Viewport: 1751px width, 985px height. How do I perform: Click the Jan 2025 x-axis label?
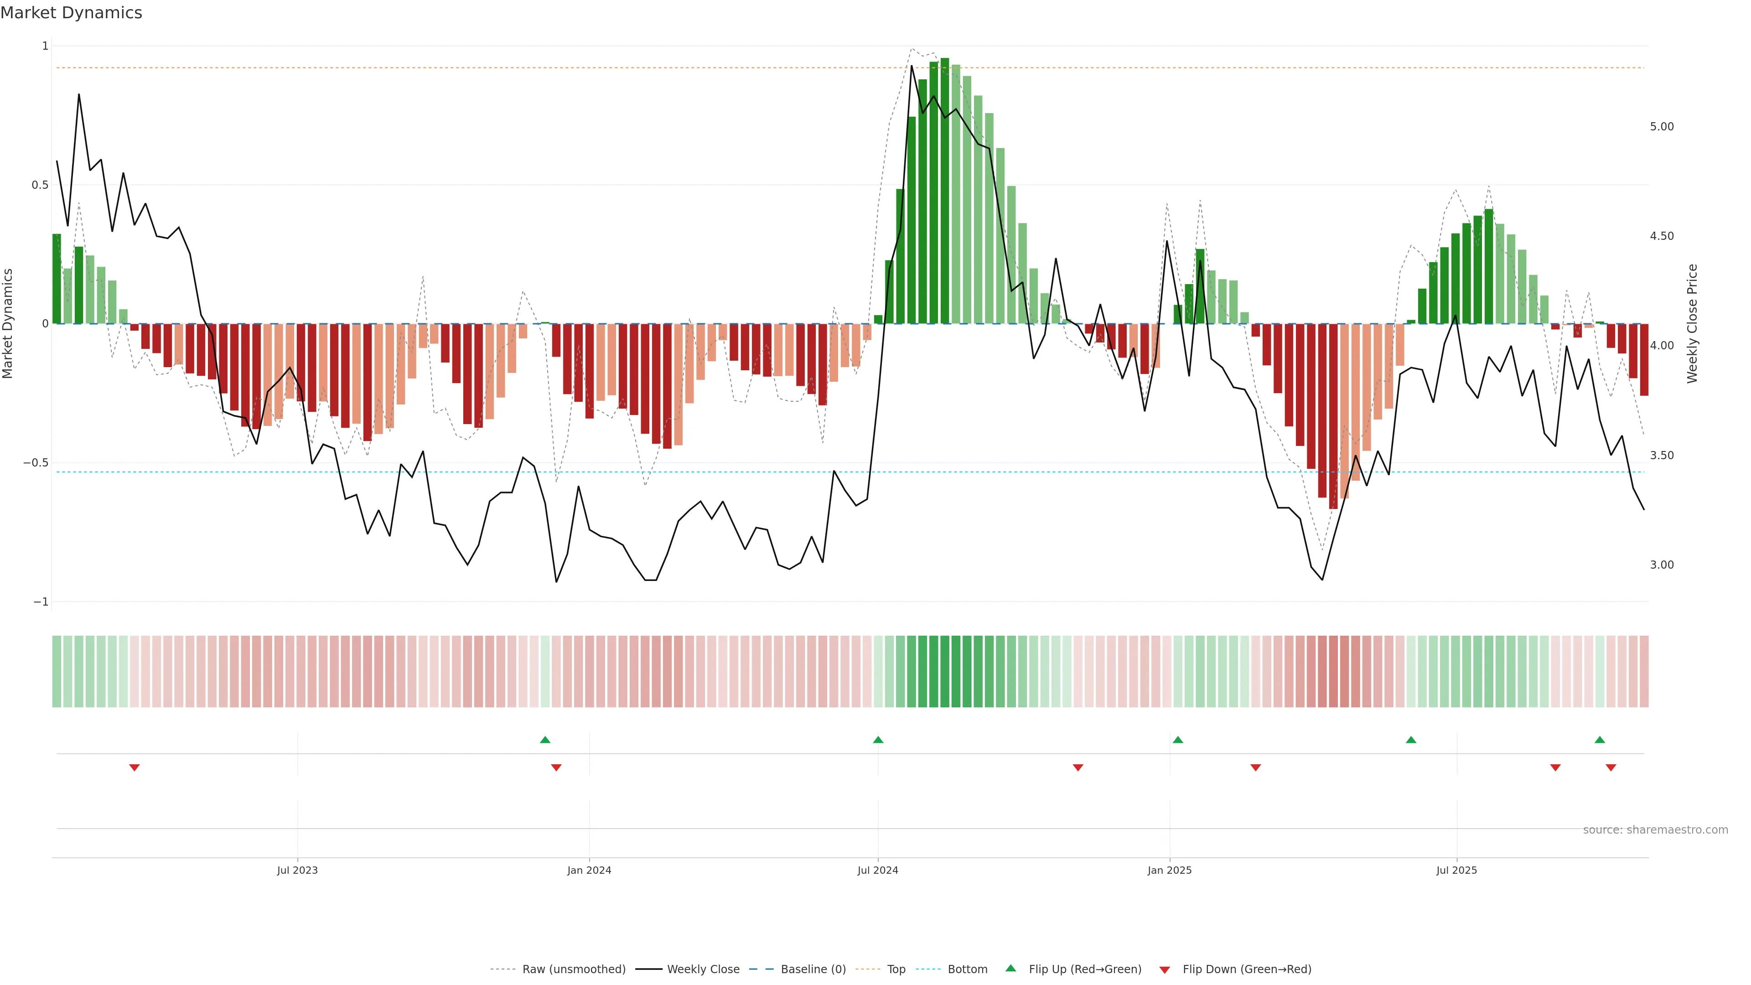pyautogui.click(x=1169, y=870)
